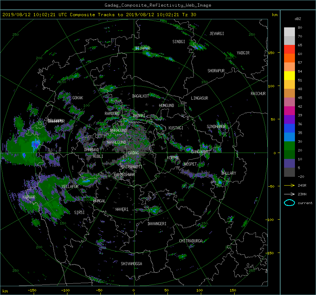Screen dimensions: 316x295
Task: Click the 'HUBLI' city label
Action: pyautogui.click(x=98, y=156)
